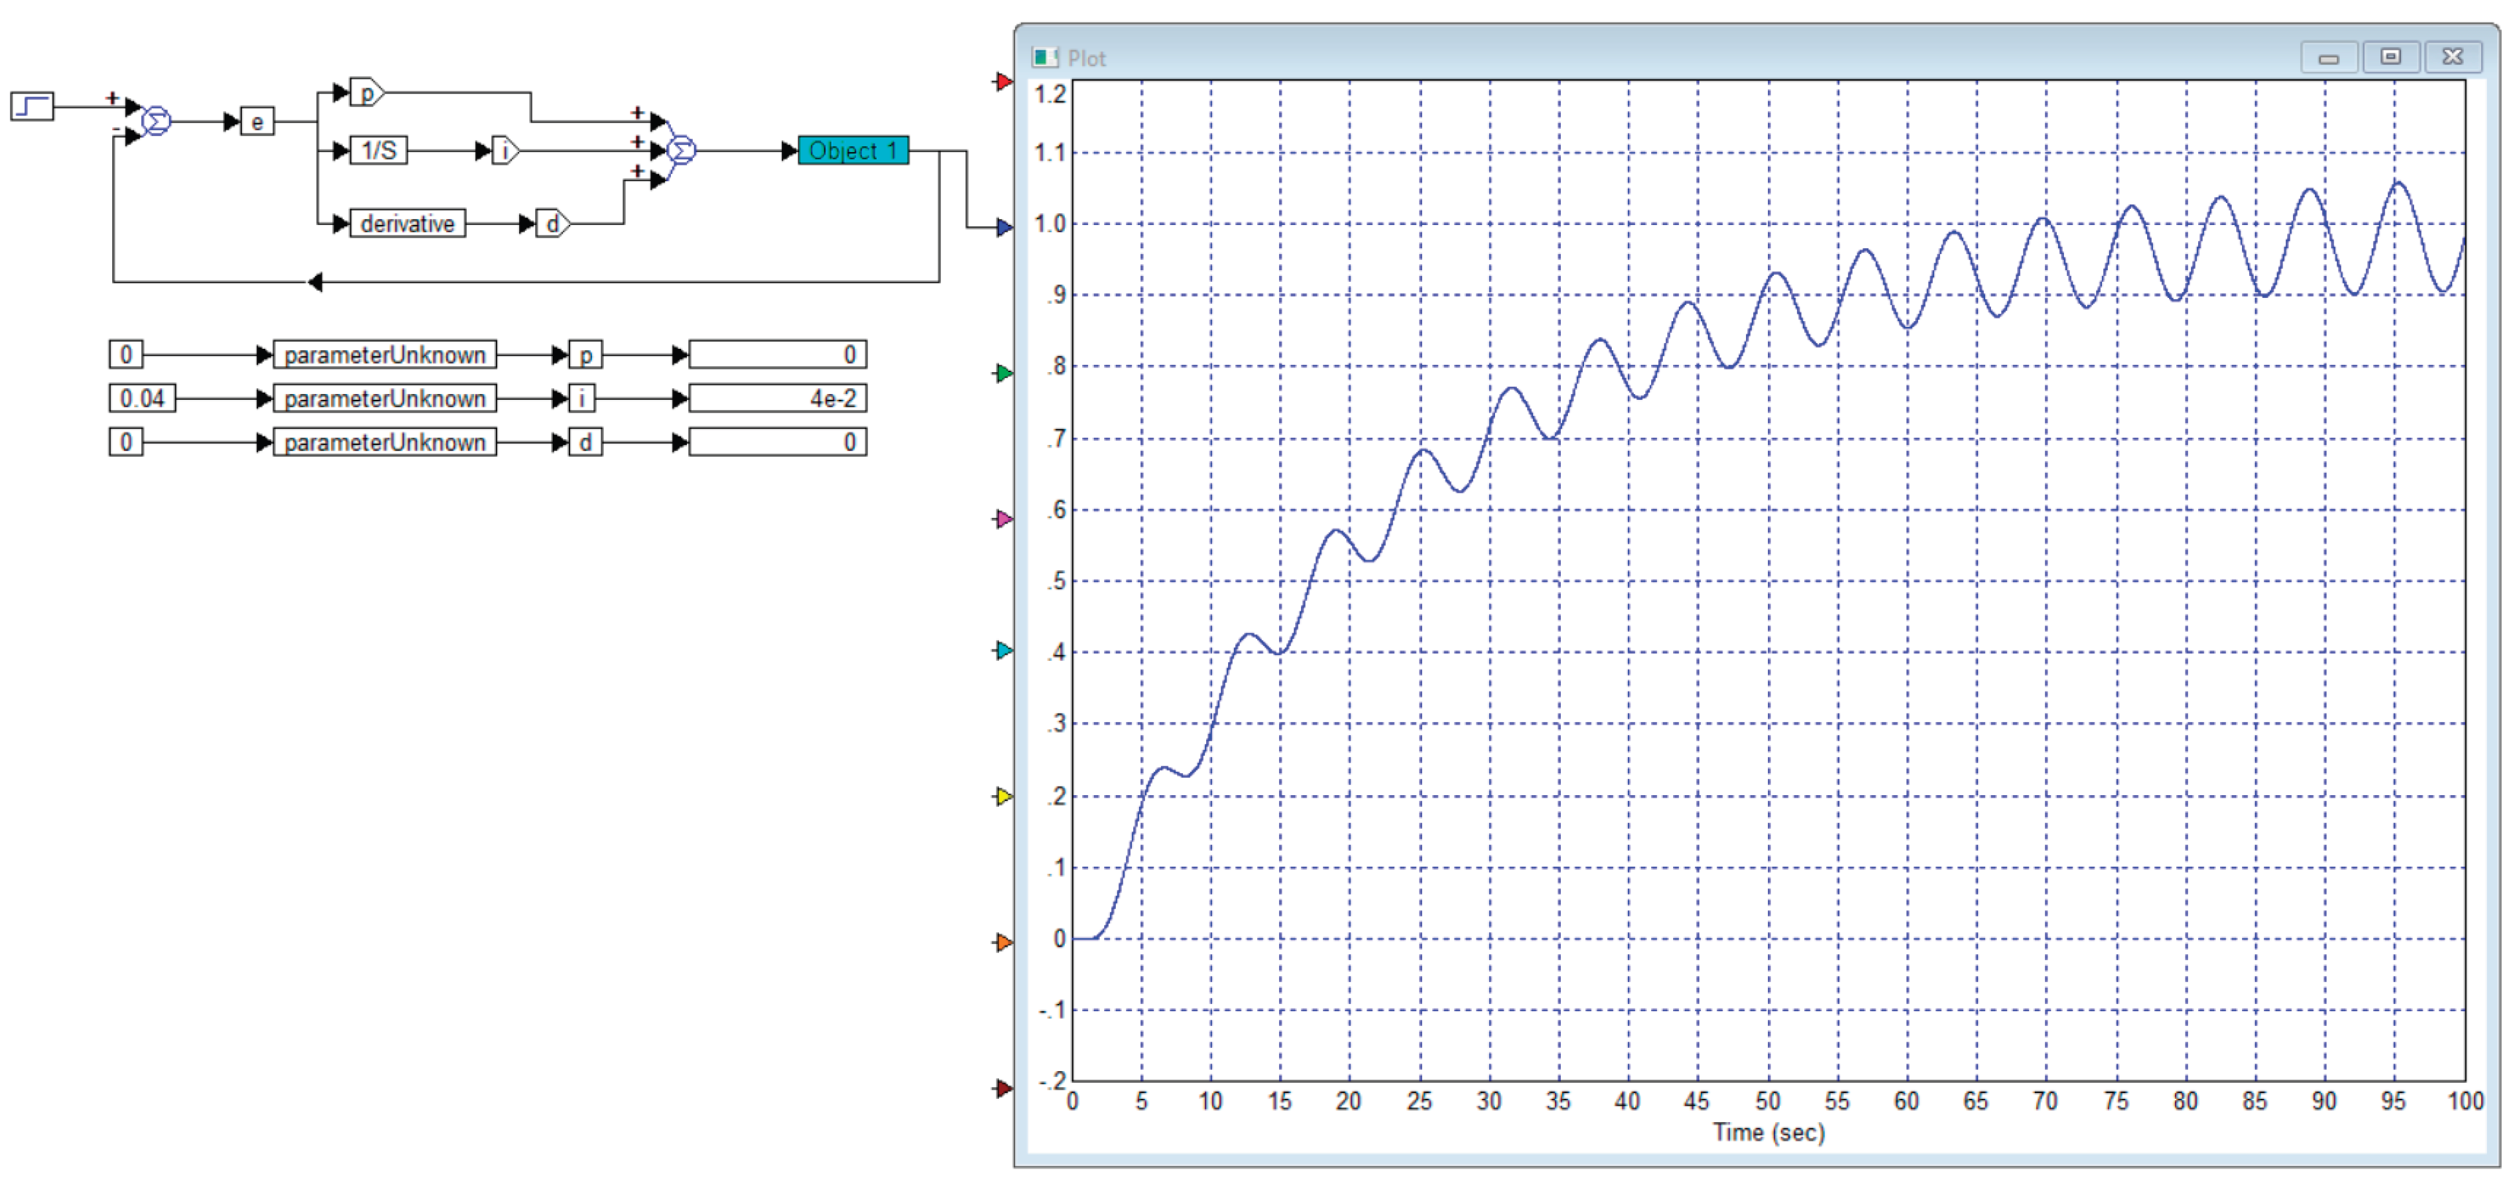Click the i variable definition block

point(582,398)
